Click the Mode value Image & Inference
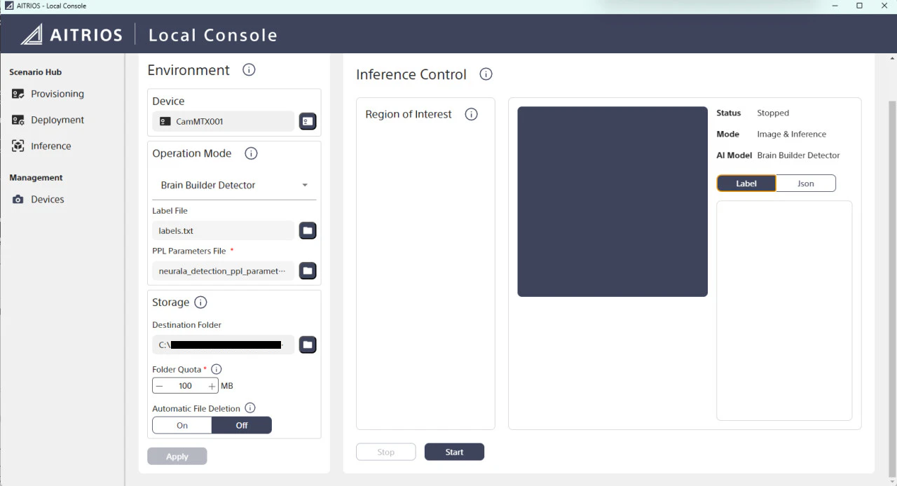The width and height of the screenshot is (897, 486). (x=792, y=134)
